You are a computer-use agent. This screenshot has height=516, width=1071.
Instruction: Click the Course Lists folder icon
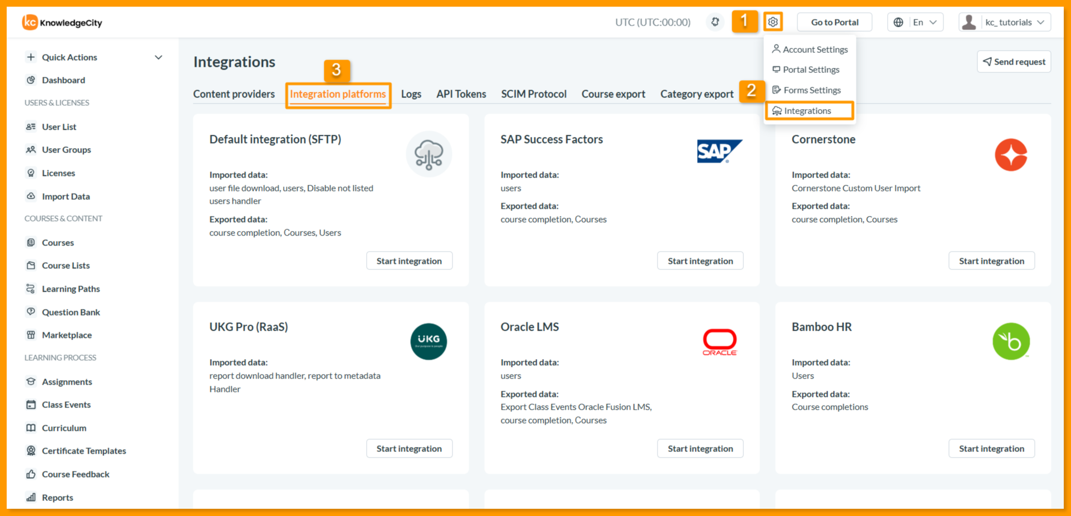coord(31,266)
